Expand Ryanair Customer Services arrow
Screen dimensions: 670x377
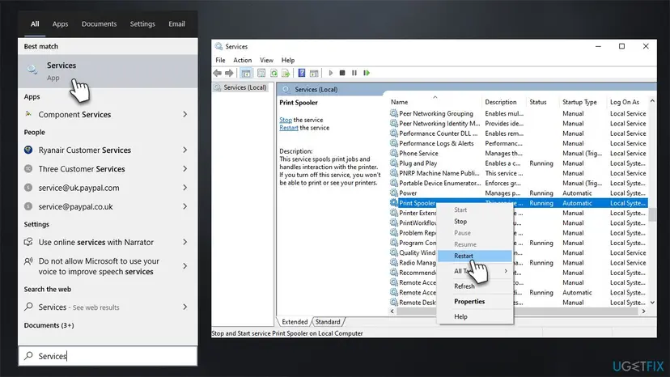pyautogui.click(x=185, y=150)
